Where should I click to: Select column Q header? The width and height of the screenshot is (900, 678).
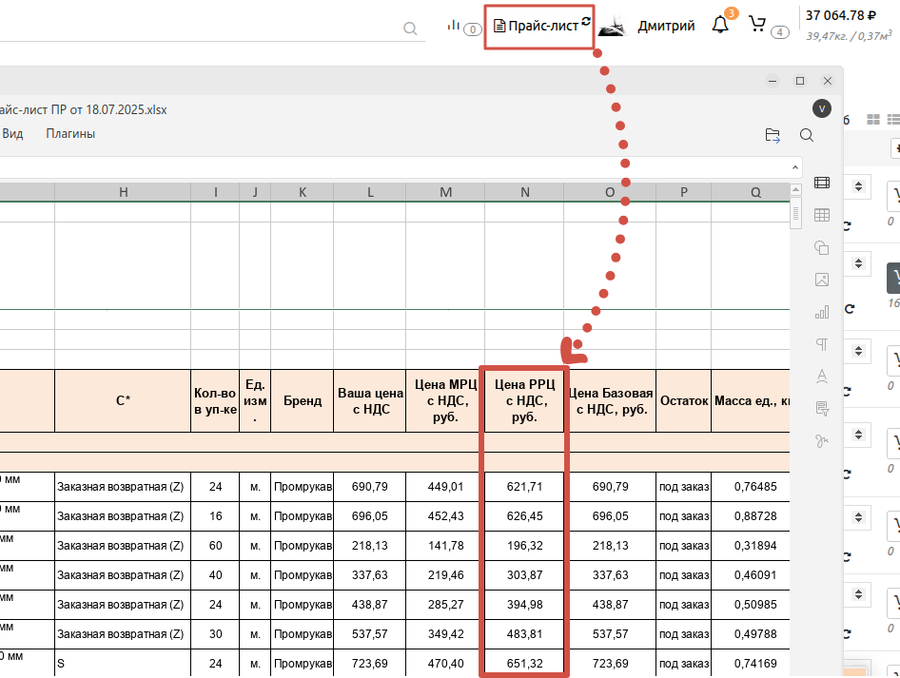pyautogui.click(x=751, y=192)
